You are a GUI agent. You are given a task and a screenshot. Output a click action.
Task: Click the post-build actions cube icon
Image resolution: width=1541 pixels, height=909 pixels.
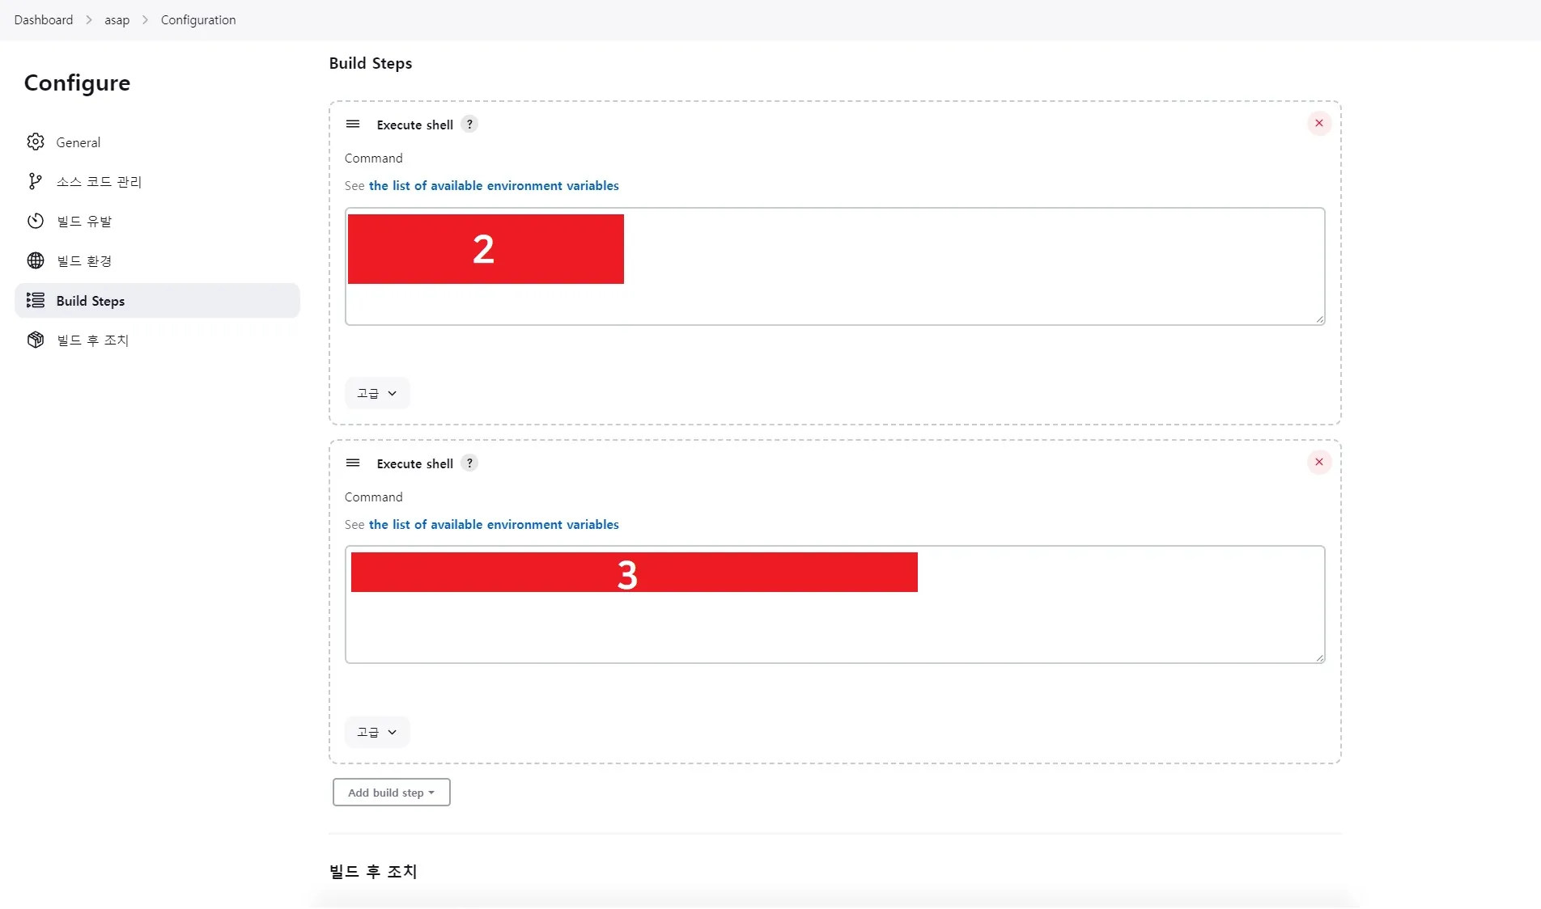36,340
